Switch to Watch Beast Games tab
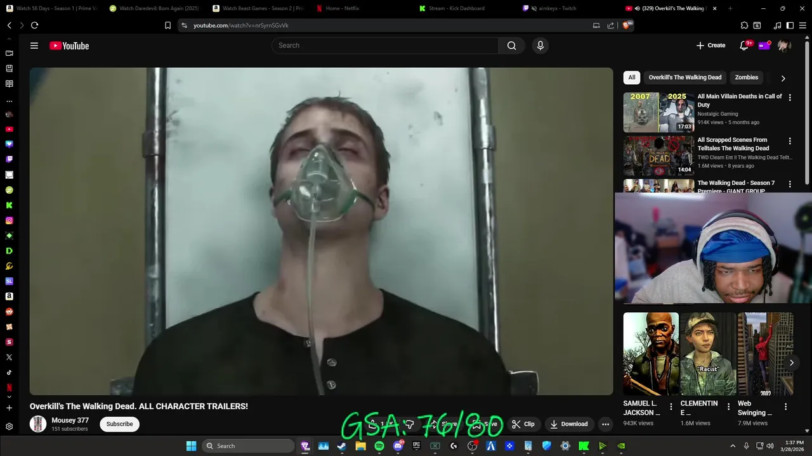 coord(258,8)
